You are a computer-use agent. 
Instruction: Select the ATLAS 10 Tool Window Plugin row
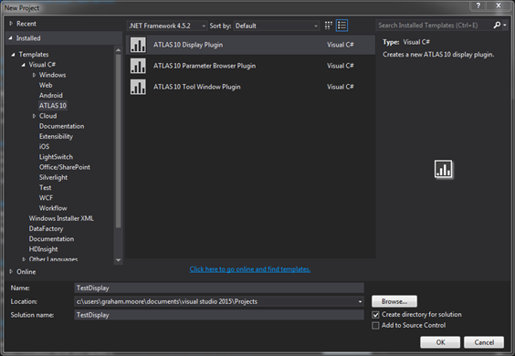pos(250,87)
